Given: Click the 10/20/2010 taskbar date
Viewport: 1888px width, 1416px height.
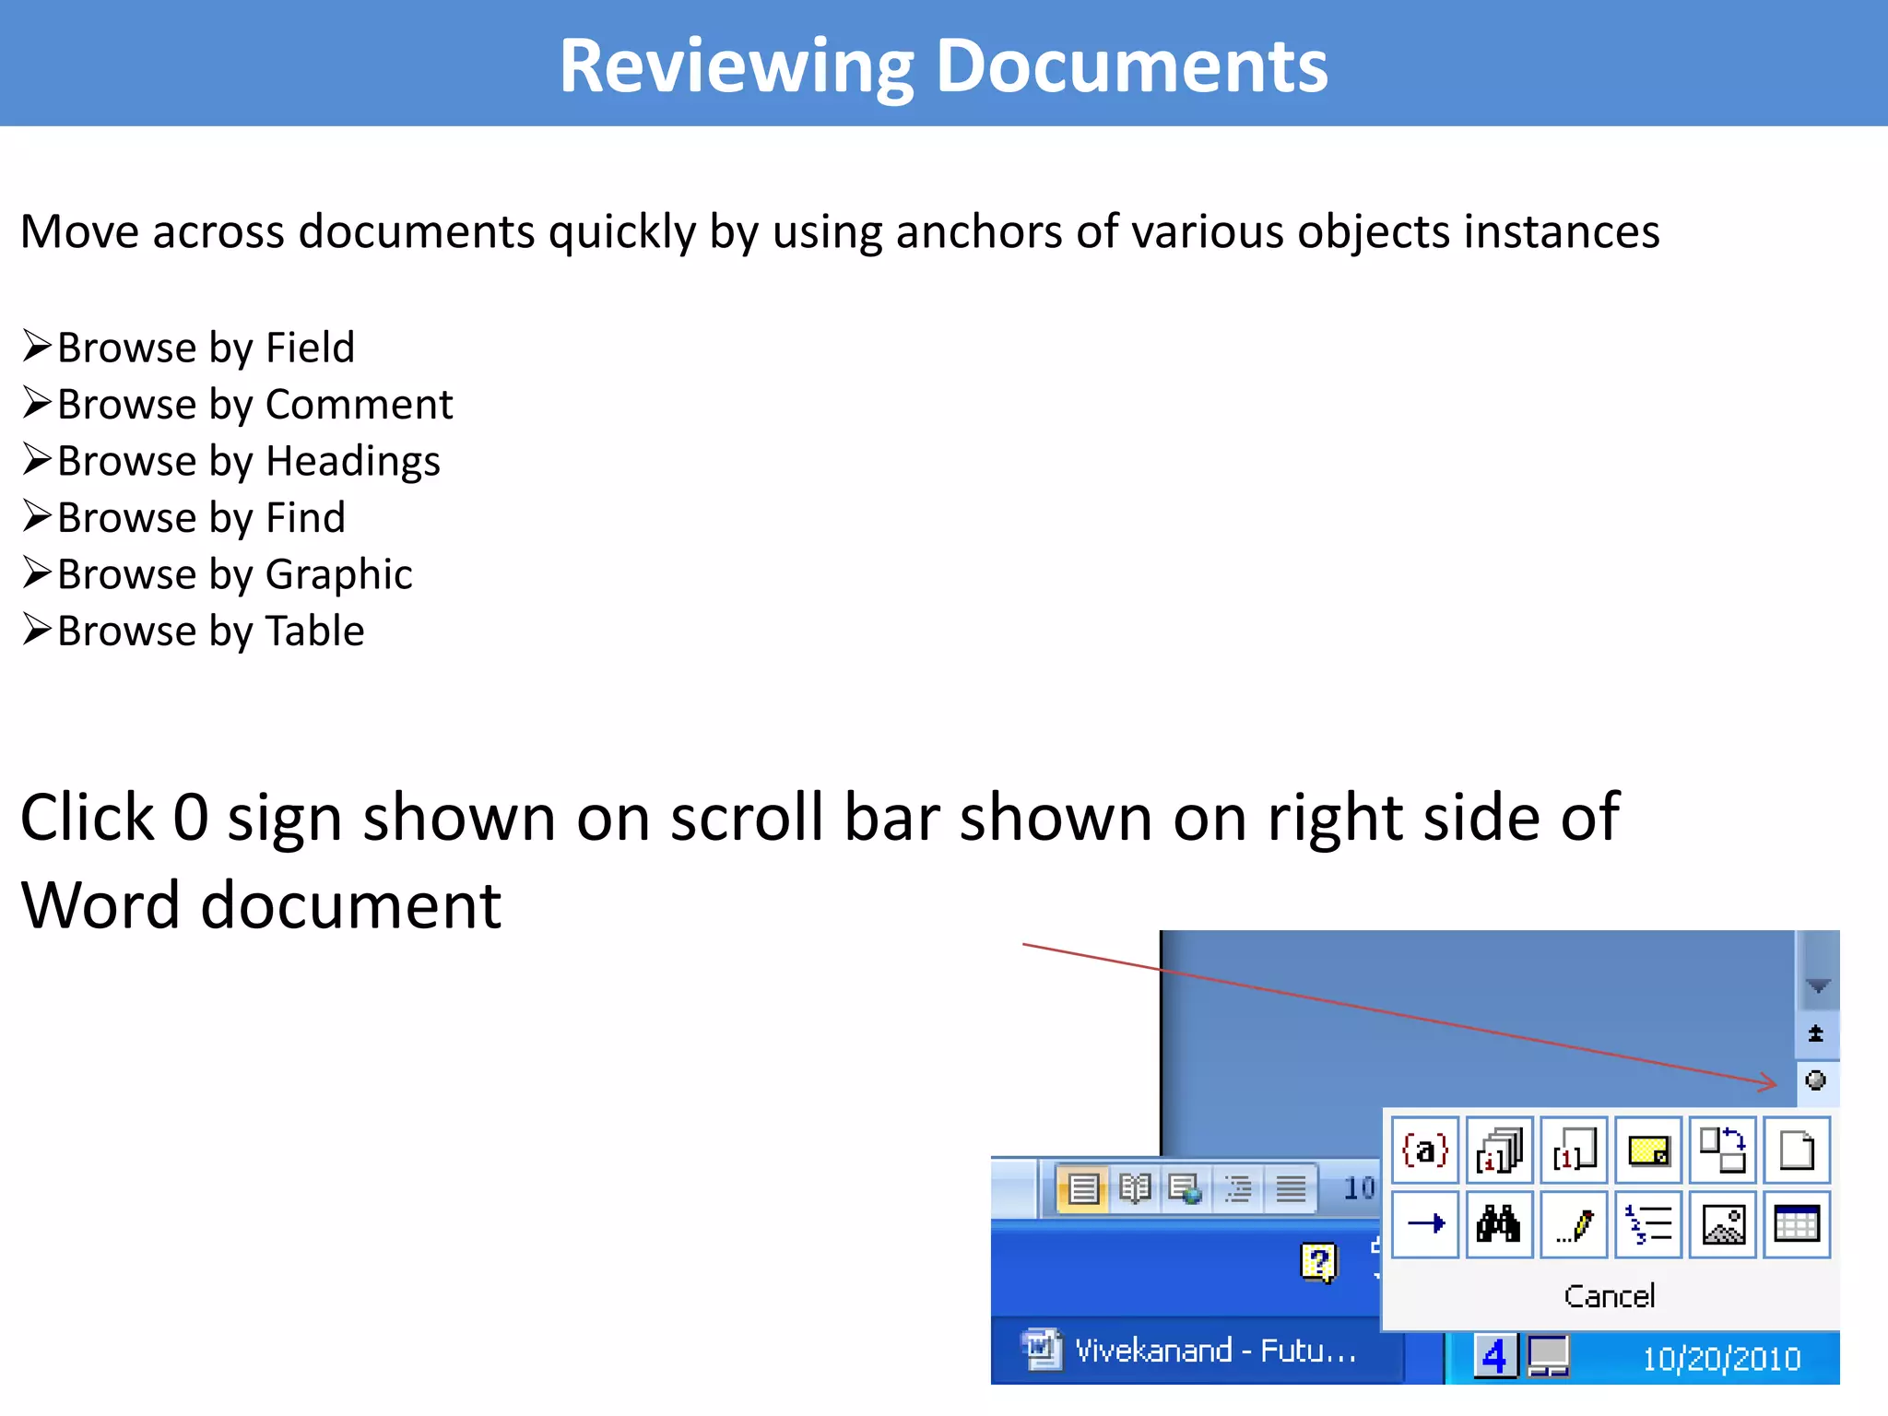Looking at the screenshot, I should pyautogui.click(x=1721, y=1359).
